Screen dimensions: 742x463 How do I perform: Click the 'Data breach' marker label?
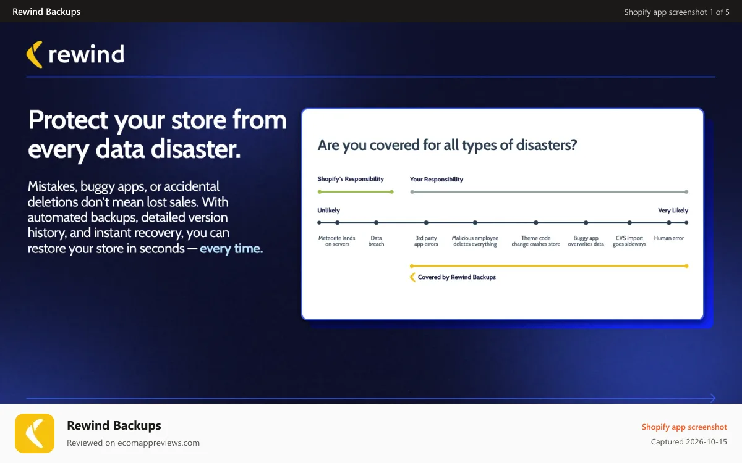(376, 241)
